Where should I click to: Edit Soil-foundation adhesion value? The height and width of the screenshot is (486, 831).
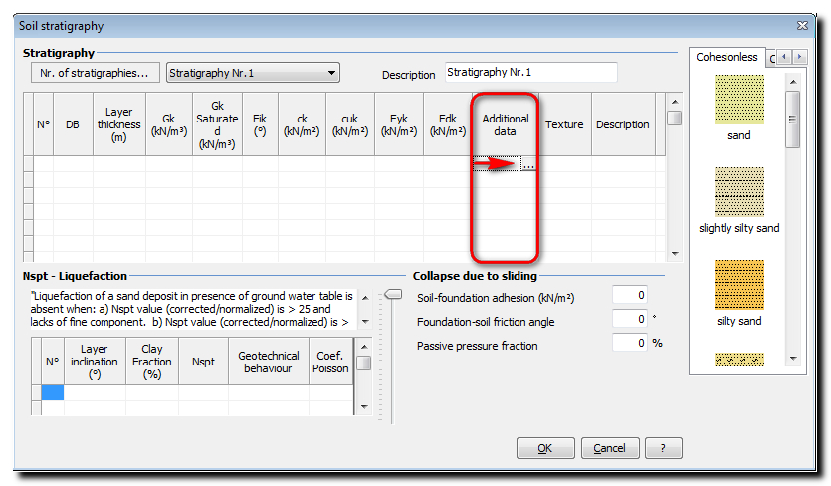[x=630, y=295]
